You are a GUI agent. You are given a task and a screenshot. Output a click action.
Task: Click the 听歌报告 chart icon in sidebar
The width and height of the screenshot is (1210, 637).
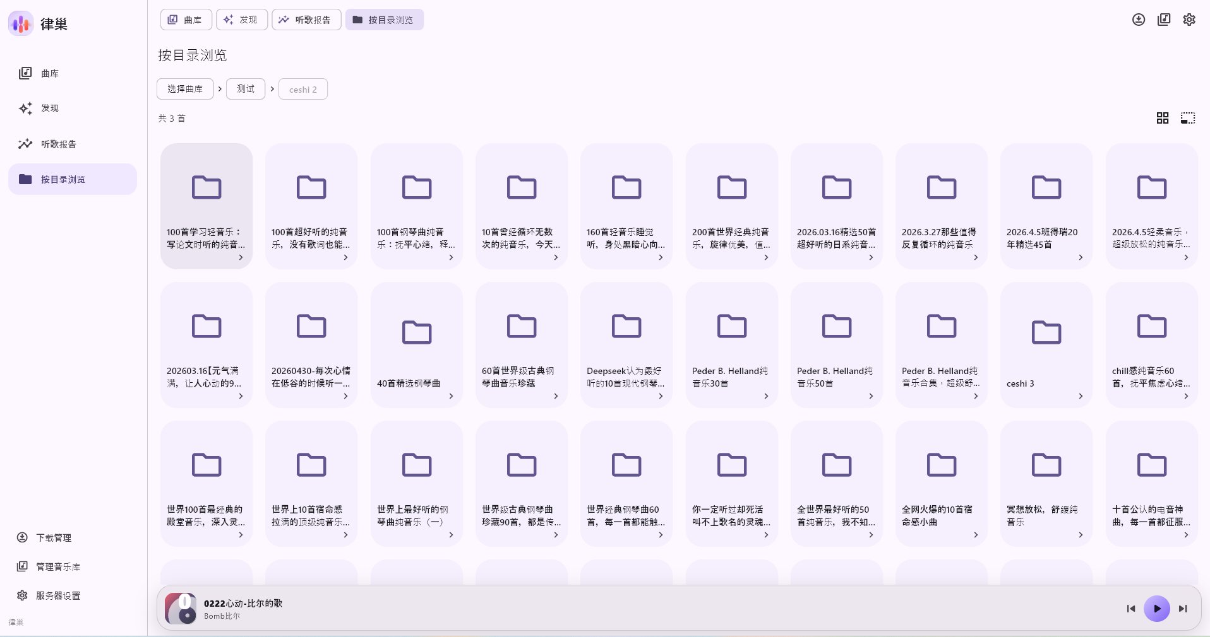[x=25, y=144]
